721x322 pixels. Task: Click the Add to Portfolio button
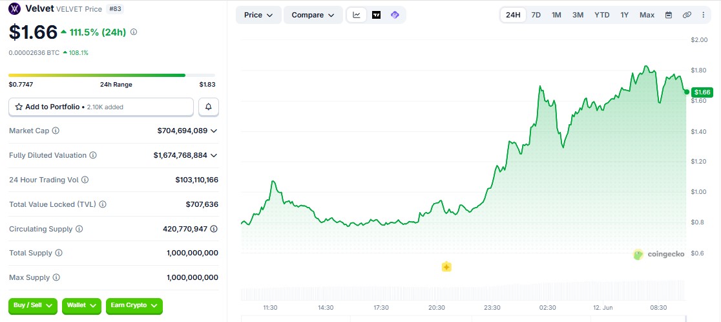point(101,107)
